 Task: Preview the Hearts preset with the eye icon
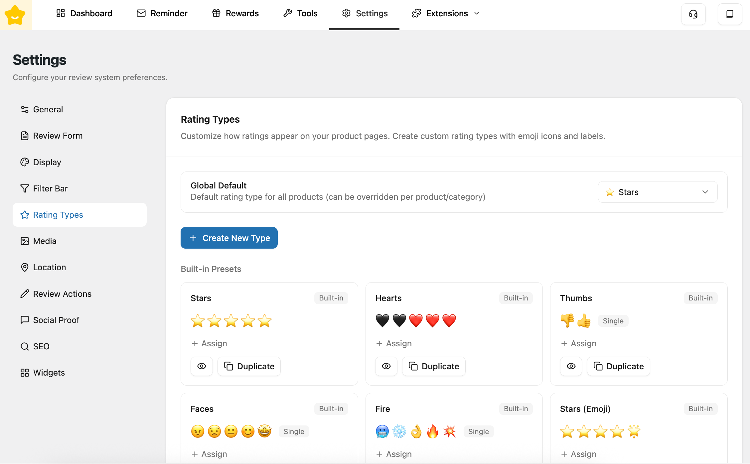pyautogui.click(x=386, y=366)
